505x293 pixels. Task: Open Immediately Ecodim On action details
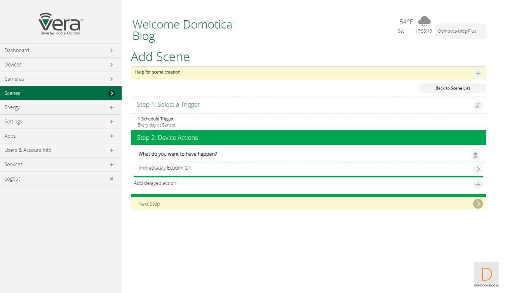tap(478, 169)
